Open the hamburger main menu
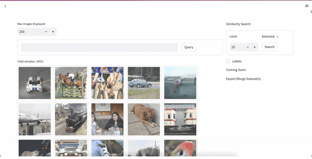The image size is (312, 159). point(307,6)
